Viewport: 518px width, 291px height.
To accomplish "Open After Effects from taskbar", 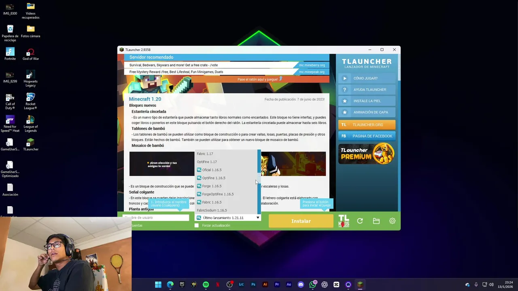I will click(x=289, y=285).
